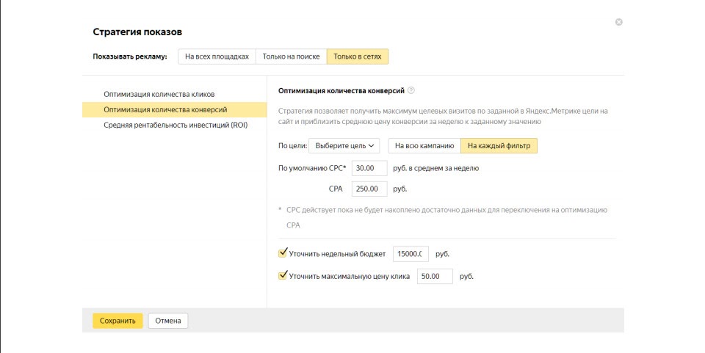Click the CPA field showing 250.00

(369, 189)
